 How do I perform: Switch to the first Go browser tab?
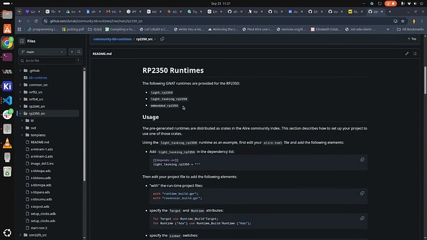(x=33, y=12)
